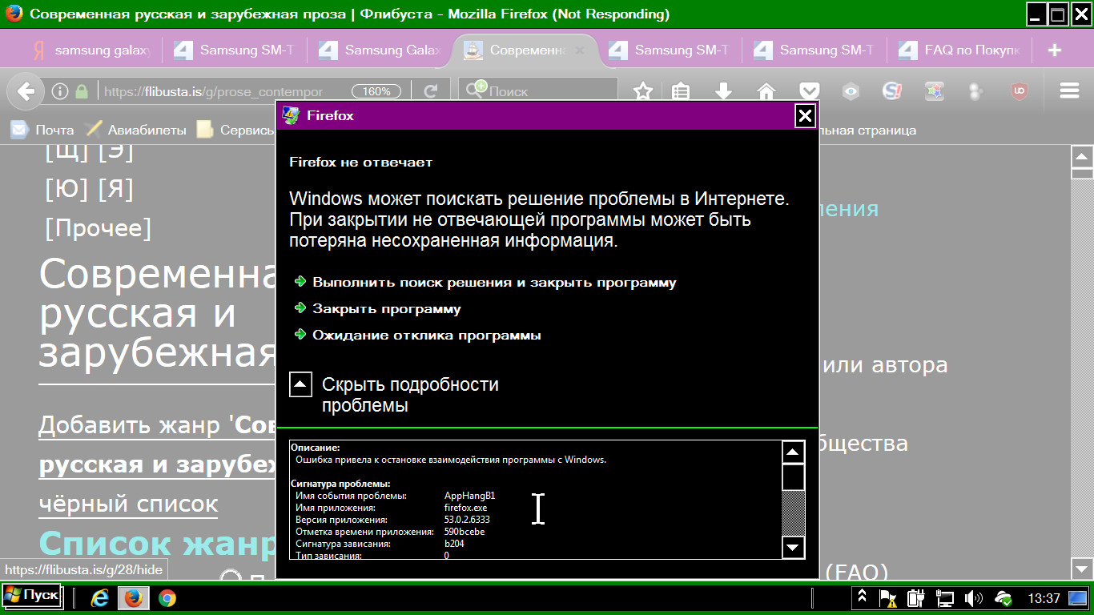
Task: Switch to the Yandex 'samsung galaxy' tab
Action: point(90,50)
